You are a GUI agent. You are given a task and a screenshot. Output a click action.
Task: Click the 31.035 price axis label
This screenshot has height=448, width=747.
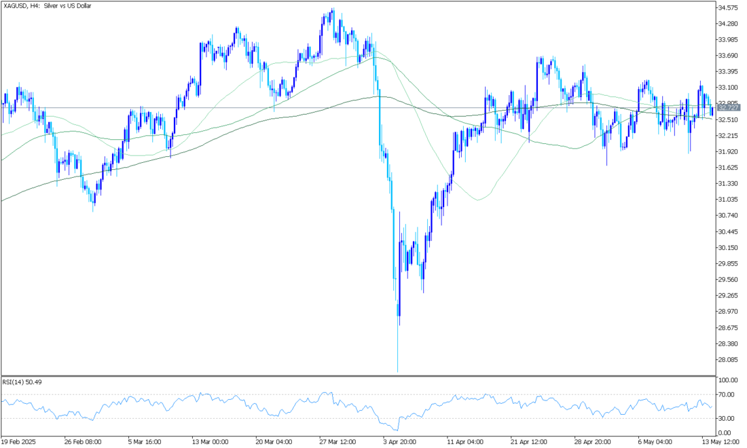pyautogui.click(x=729, y=200)
